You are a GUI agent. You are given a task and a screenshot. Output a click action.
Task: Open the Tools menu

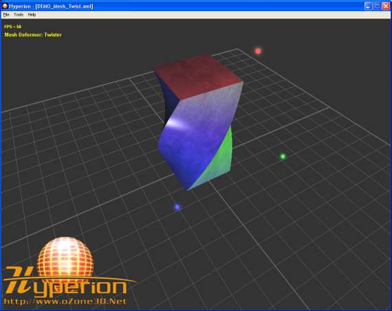tap(19, 14)
